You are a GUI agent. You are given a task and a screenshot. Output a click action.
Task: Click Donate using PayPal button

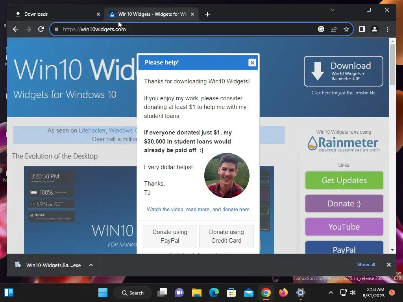pos(170,236)
